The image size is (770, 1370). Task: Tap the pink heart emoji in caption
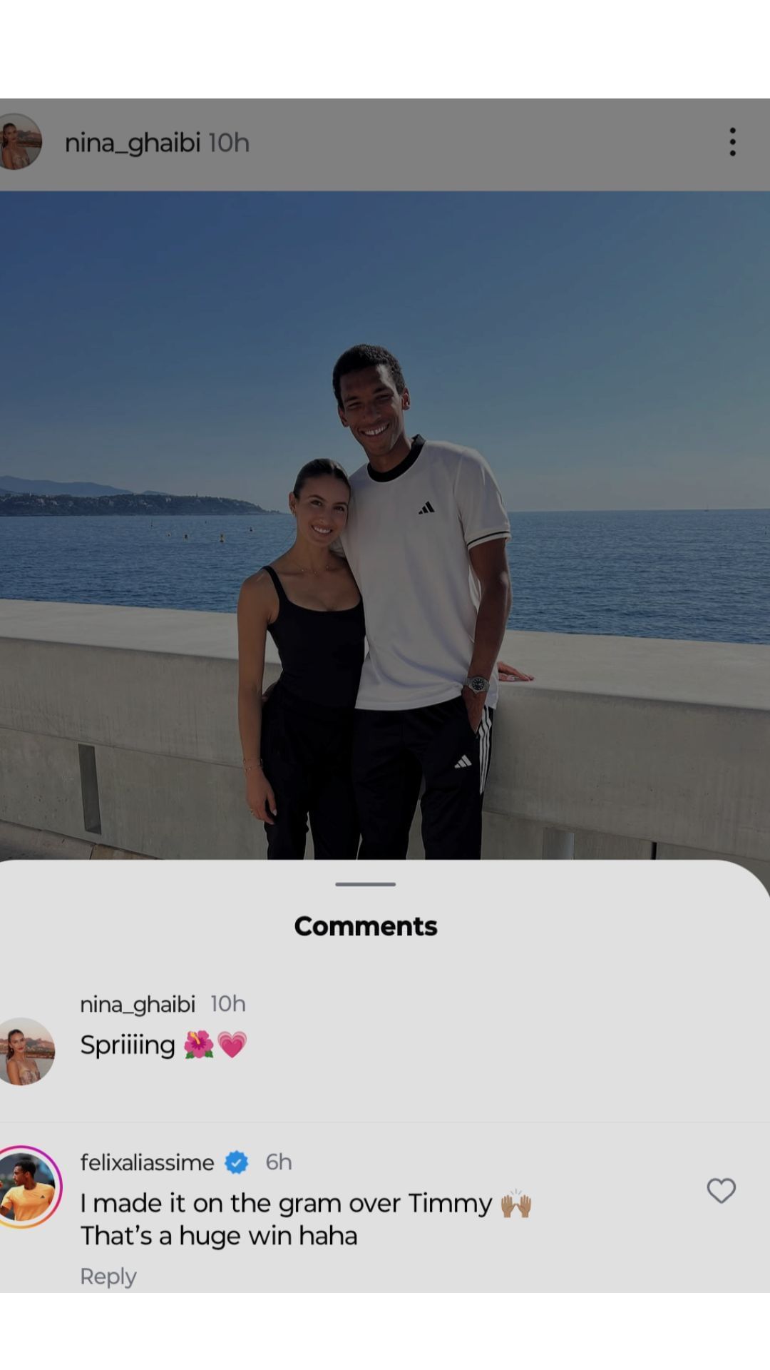click(x=232, y=1045)
